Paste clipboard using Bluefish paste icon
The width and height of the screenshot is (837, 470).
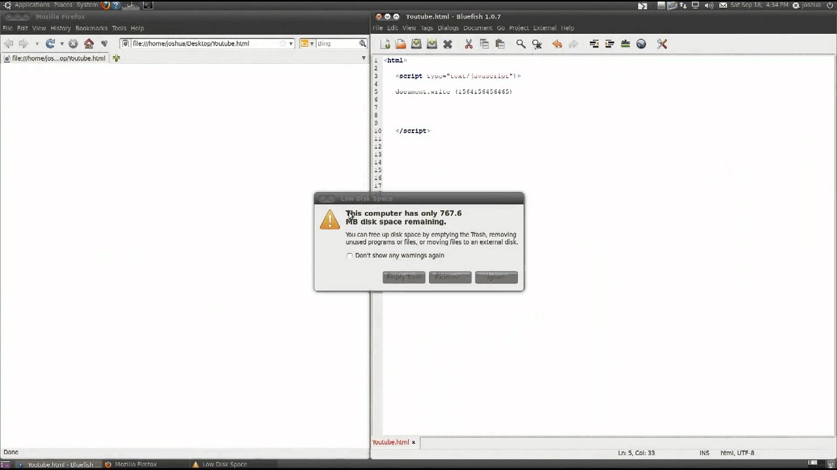(x=500, y=44)
